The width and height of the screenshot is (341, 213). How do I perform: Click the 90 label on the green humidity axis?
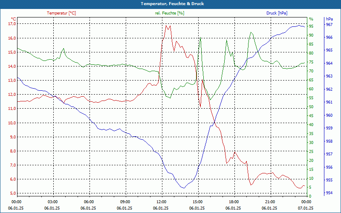(311, 35)
